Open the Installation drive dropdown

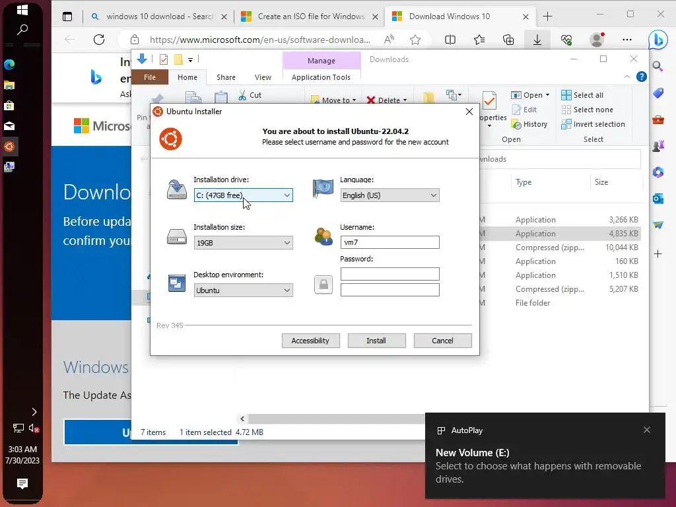coord(243,195)
